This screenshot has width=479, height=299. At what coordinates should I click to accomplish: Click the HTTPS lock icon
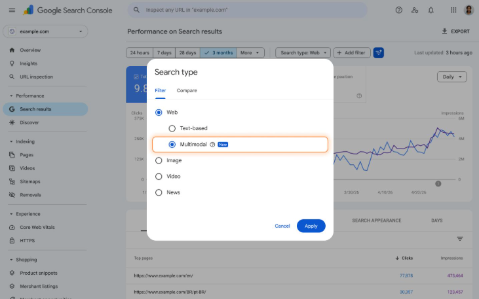12,240
